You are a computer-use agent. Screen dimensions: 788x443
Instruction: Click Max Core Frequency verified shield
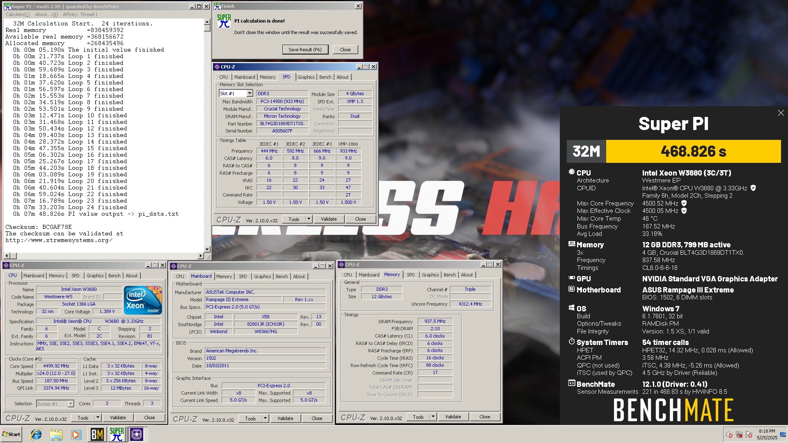point(684,203)
